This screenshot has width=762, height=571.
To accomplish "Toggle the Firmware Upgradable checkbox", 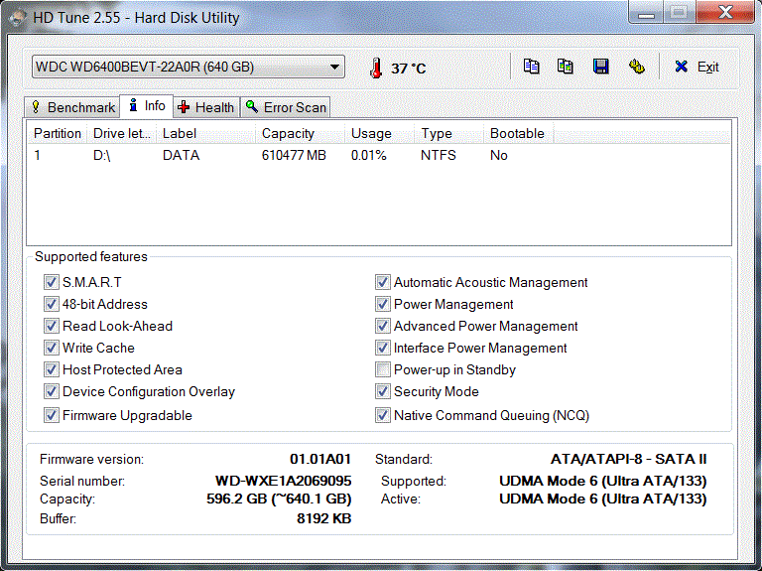I will [x=51, y=415].
